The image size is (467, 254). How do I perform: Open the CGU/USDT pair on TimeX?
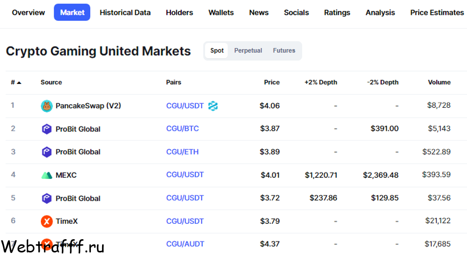[x=185, y=221]
